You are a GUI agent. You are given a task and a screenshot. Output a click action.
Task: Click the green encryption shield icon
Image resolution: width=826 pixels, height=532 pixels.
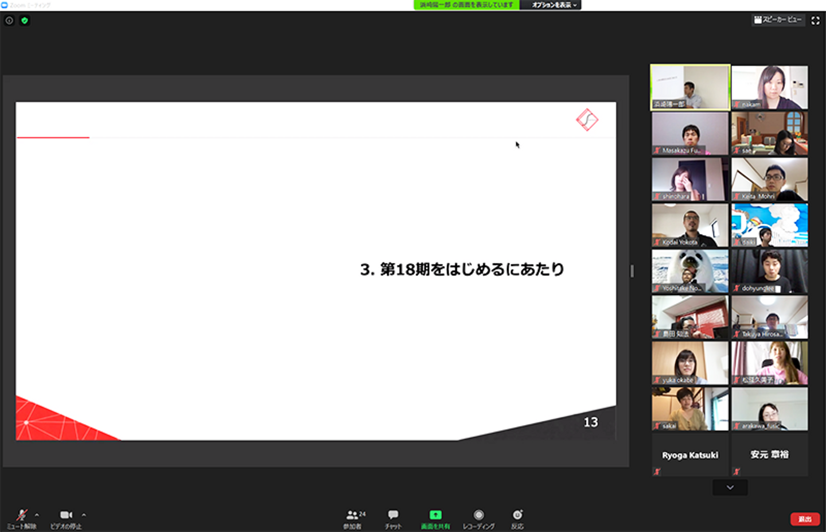coord(25,21)
